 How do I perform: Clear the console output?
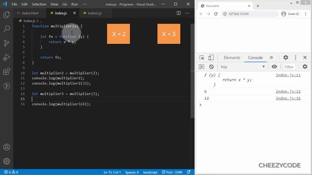(211, 67)
